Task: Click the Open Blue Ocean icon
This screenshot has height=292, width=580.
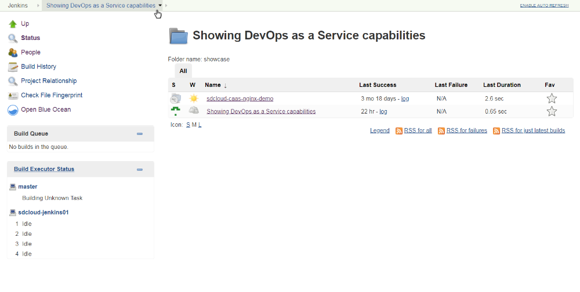Action: (13, 110)
